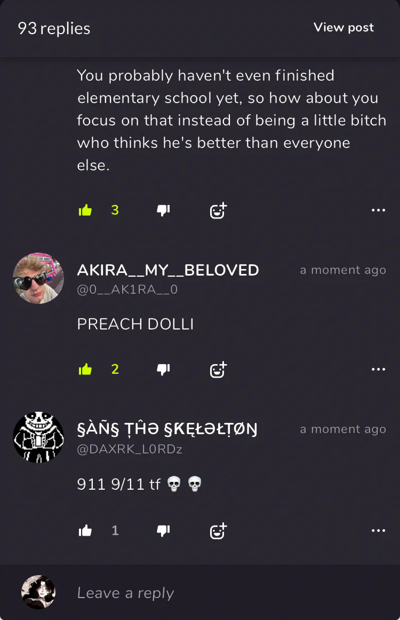
Task: Open the @DAXRK_L0RDz username handle
Action: (130, 450)
